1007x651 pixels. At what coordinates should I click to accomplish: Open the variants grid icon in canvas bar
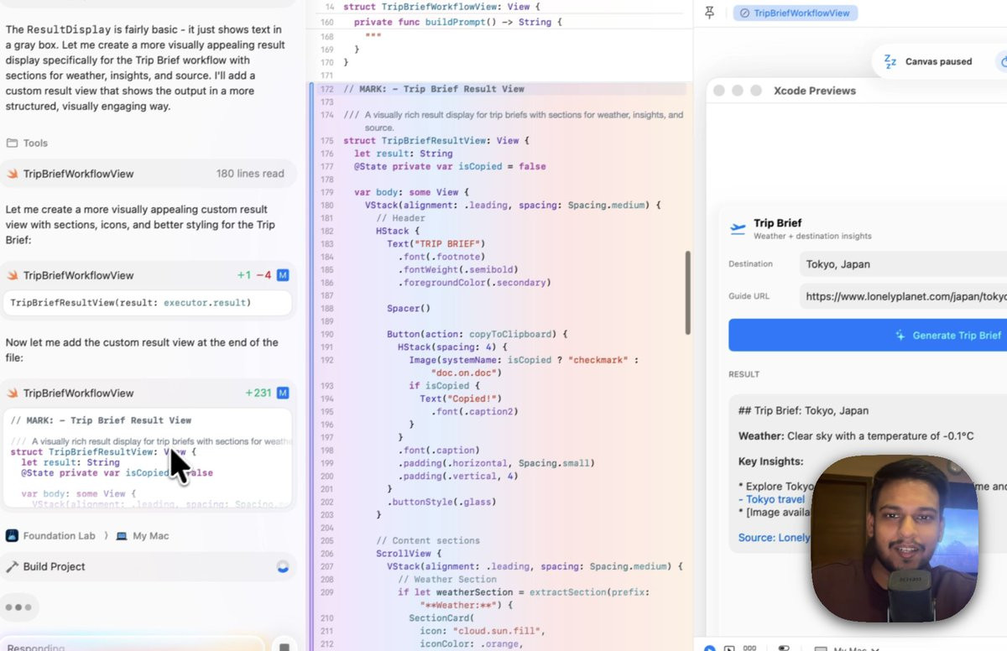click(x=750, y=648)
